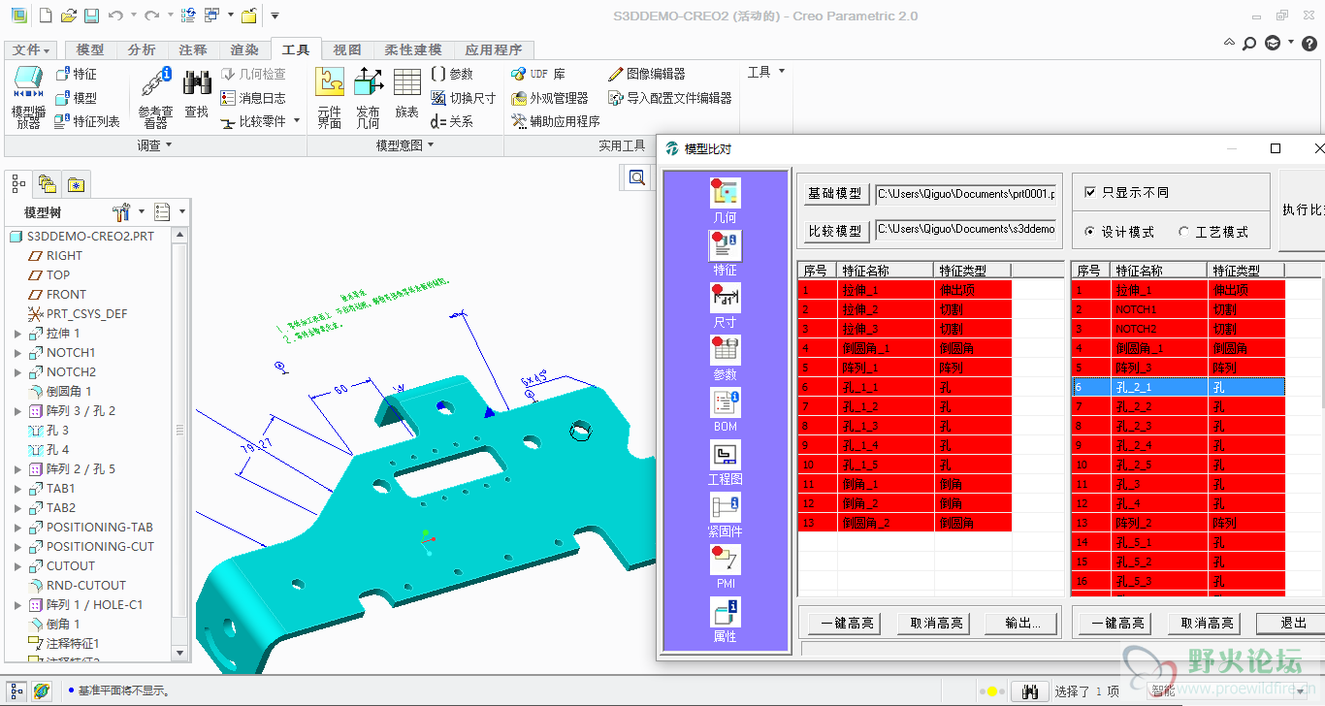This screenshot has width=1325, height=706.
Task: Expand the POSITIONING-TAB tree node
Action: (17, 528)
